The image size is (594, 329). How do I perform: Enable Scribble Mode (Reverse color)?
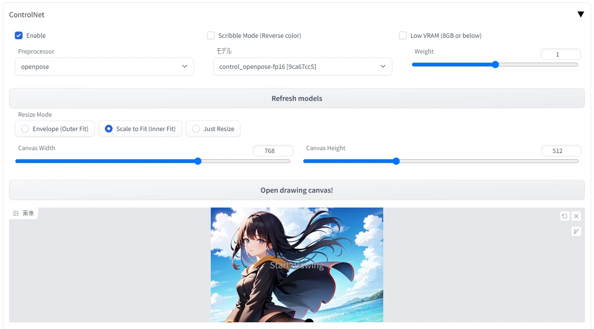pos(211,35)
